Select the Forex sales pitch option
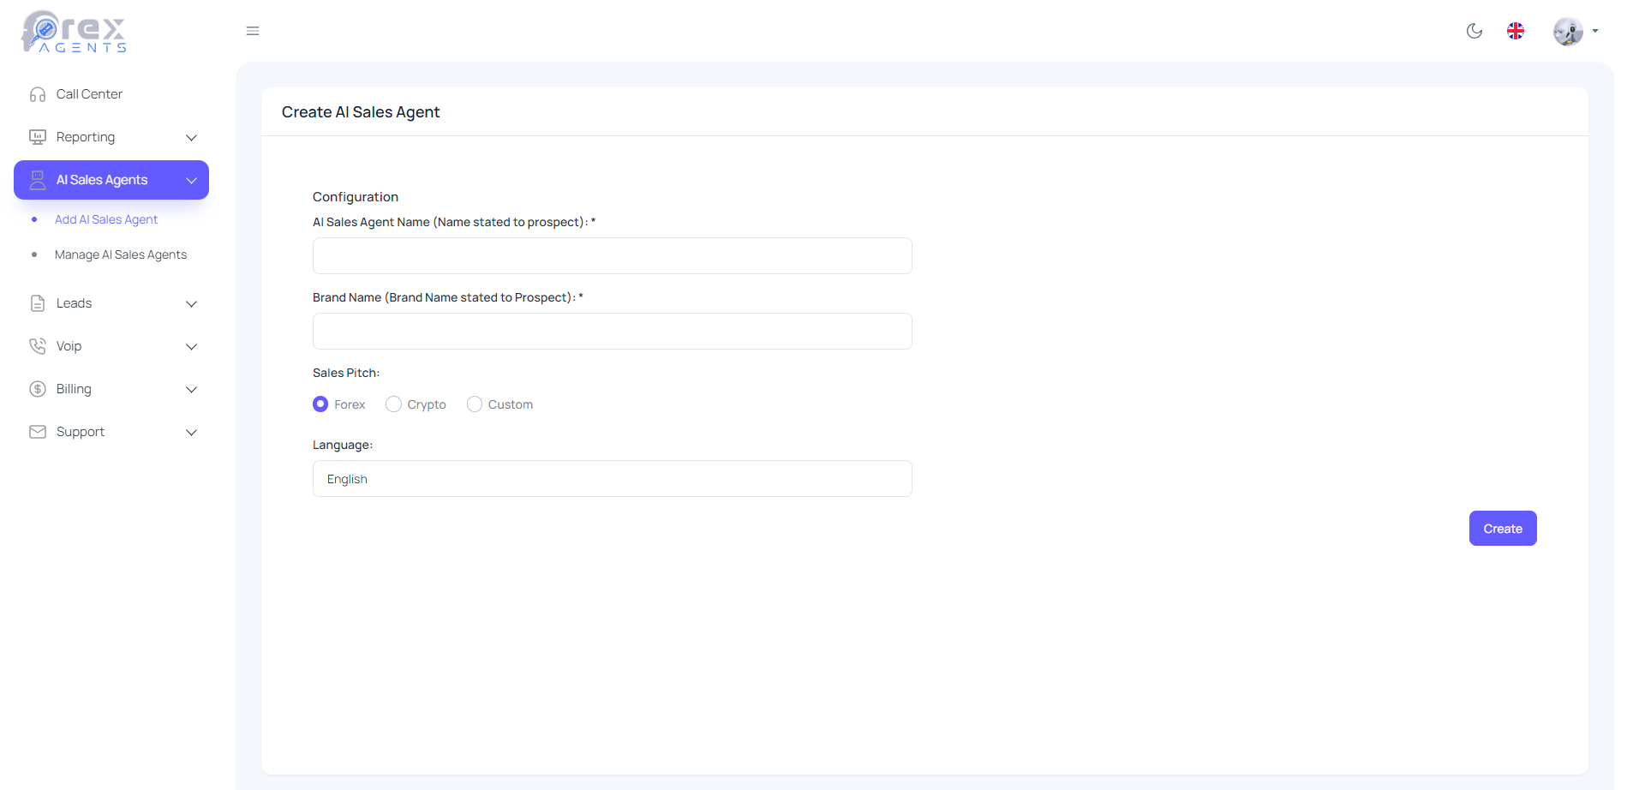 [320, 404]
